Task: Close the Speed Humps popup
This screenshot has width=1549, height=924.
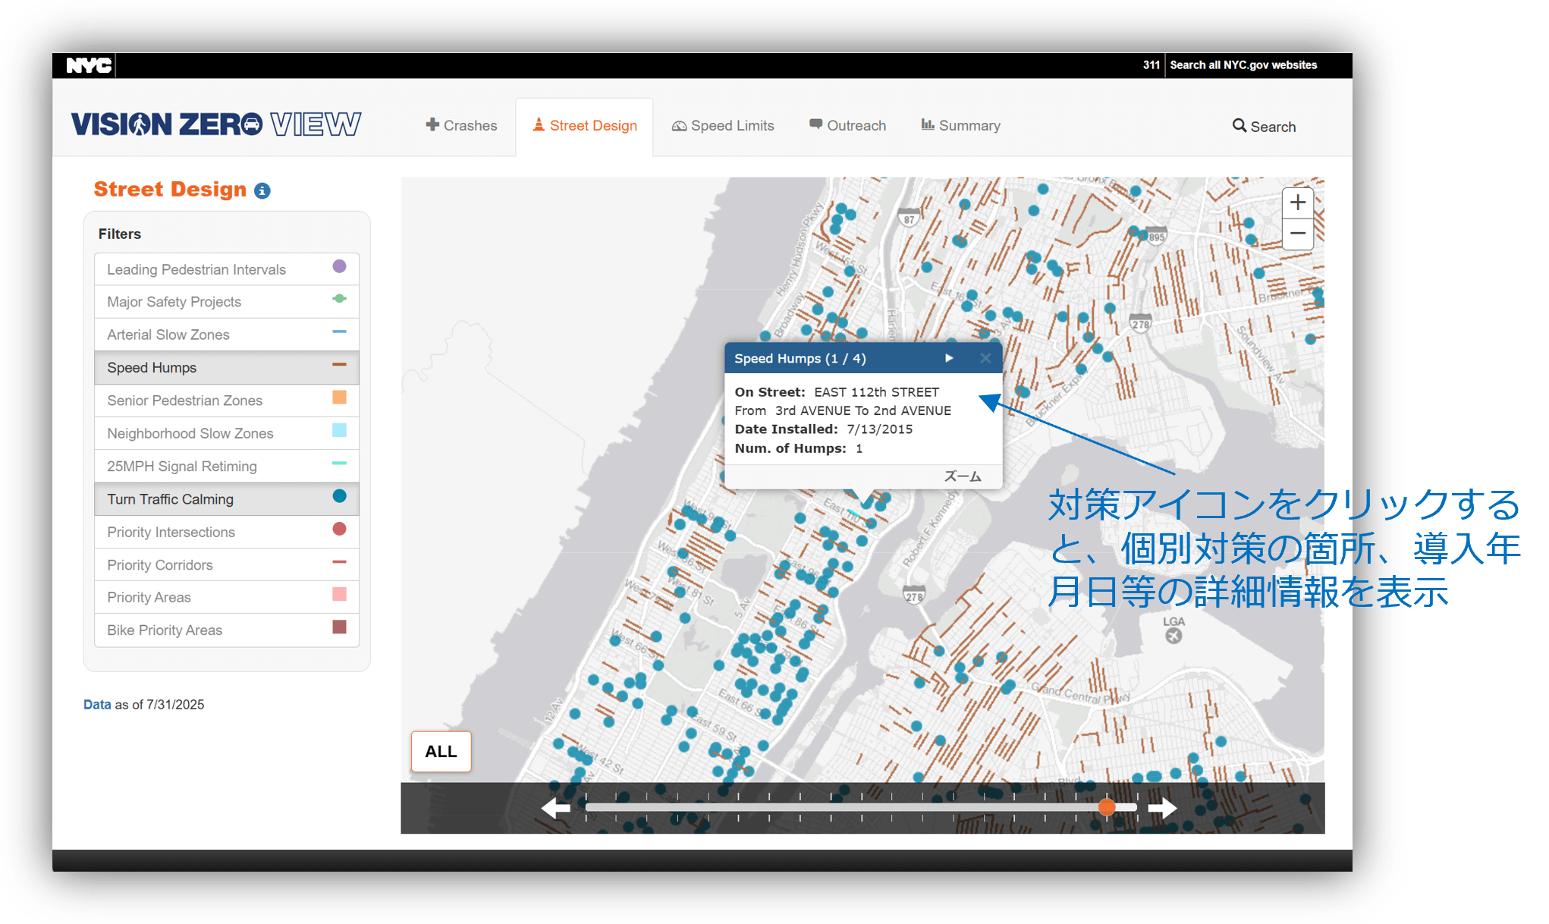Action: pos(985,358)
